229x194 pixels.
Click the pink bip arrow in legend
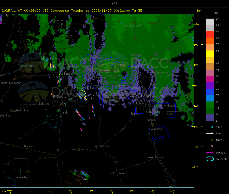coord(210,146)
